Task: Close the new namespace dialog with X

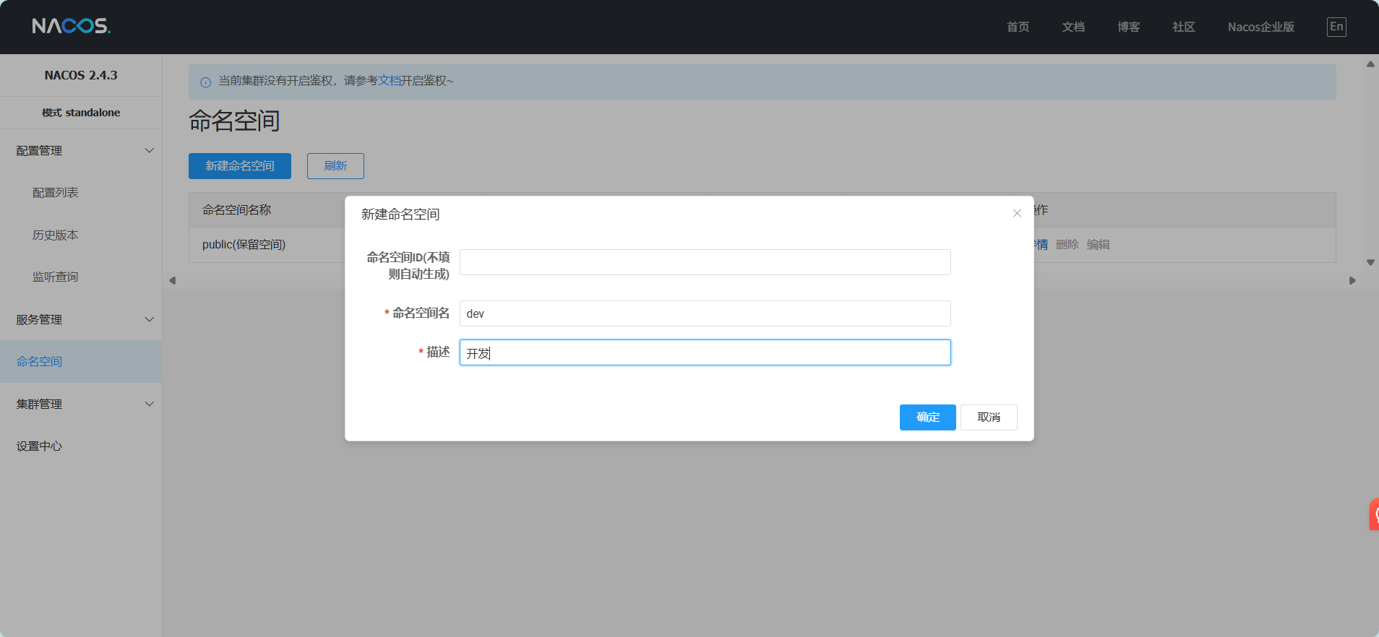Action: click(x=1017, y=213)
